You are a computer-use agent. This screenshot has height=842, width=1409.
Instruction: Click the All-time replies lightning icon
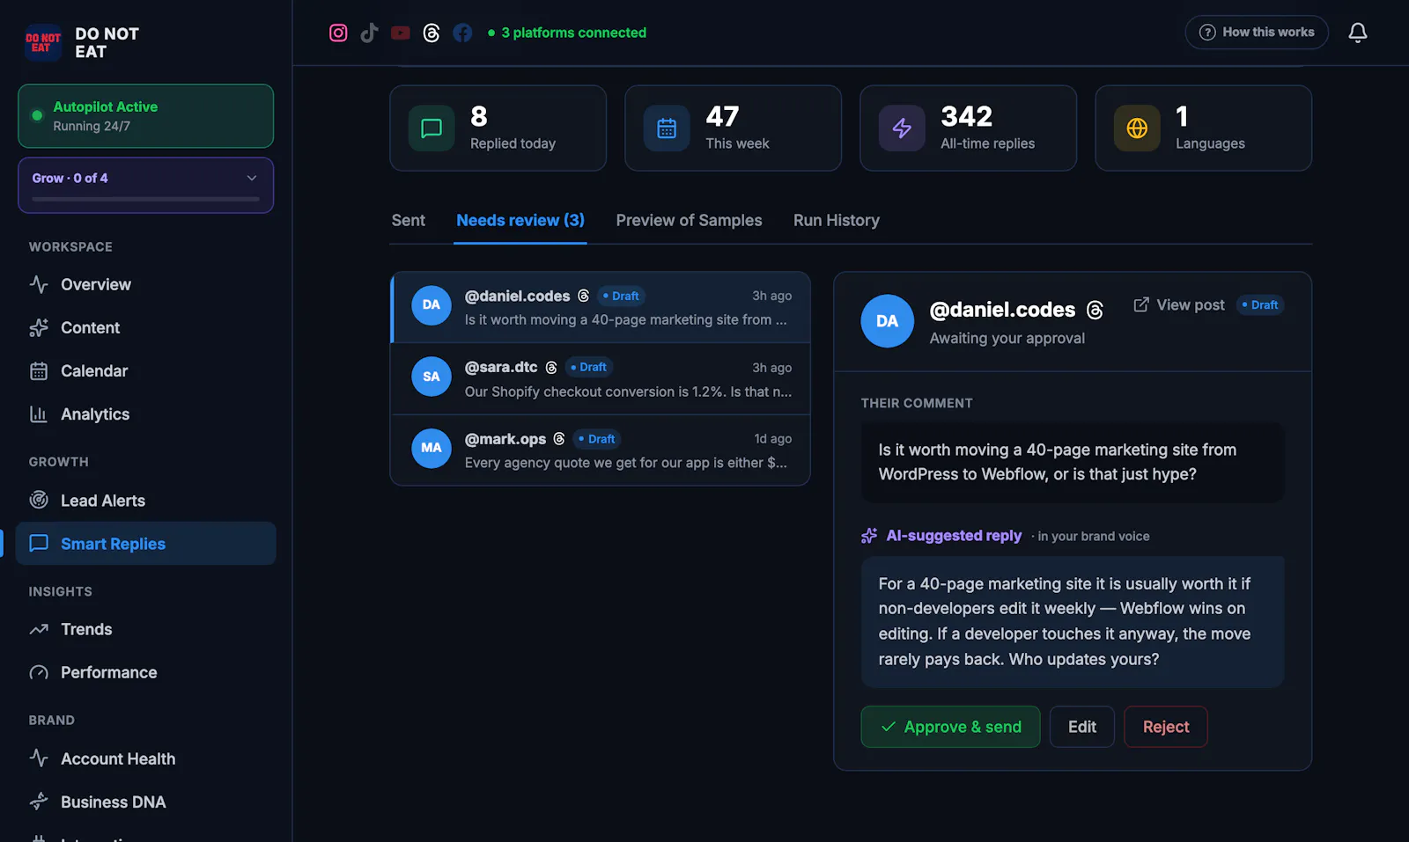pos(902,128)
